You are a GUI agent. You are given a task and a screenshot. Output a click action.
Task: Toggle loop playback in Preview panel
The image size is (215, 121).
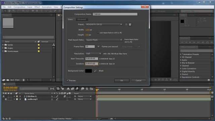pyautogui.click(x=208, y=42)
